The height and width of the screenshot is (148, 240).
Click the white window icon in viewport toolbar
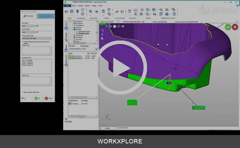[x=115, y=26]
